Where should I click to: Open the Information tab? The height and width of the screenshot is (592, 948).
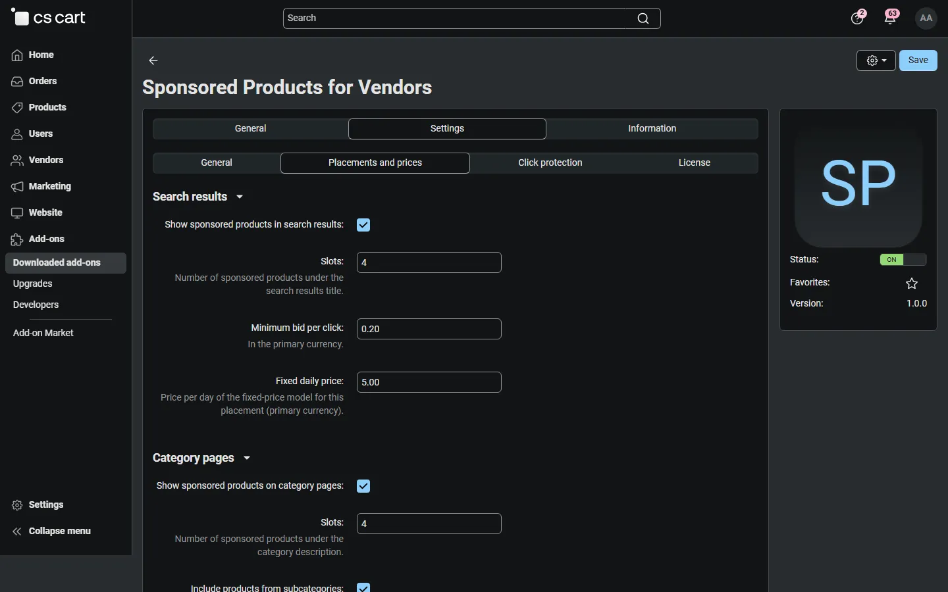click(652, 129)
